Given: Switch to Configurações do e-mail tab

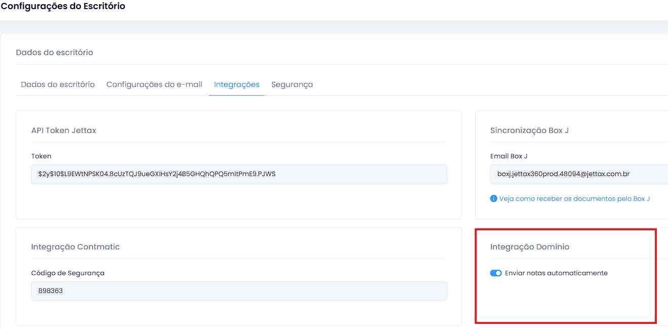Looking at the screenshot, I should (x=154, y=85).
